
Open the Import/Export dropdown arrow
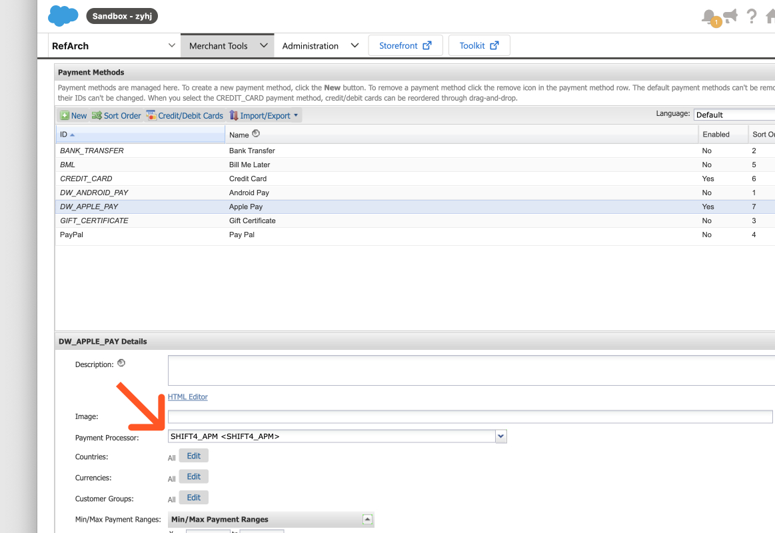[296, 115]
